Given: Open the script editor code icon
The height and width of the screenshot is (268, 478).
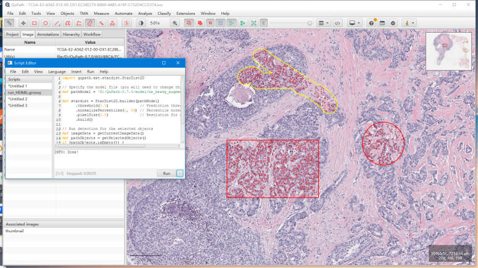Looking at the screenshot, I should (x=337, y=23).
